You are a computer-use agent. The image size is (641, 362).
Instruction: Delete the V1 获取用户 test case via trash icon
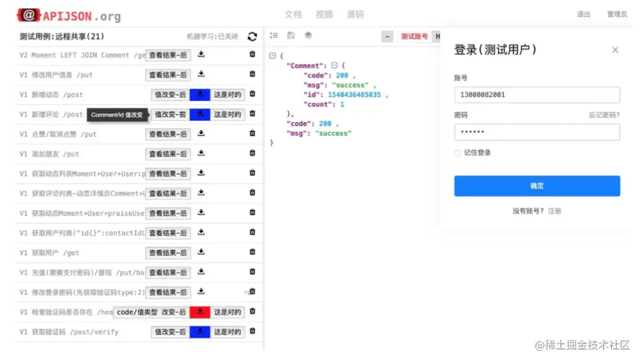coord(251,252)
